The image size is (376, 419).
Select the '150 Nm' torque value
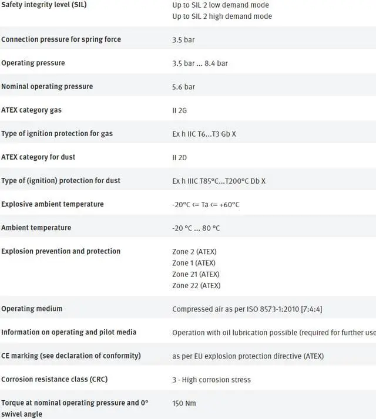coord(183,404)
